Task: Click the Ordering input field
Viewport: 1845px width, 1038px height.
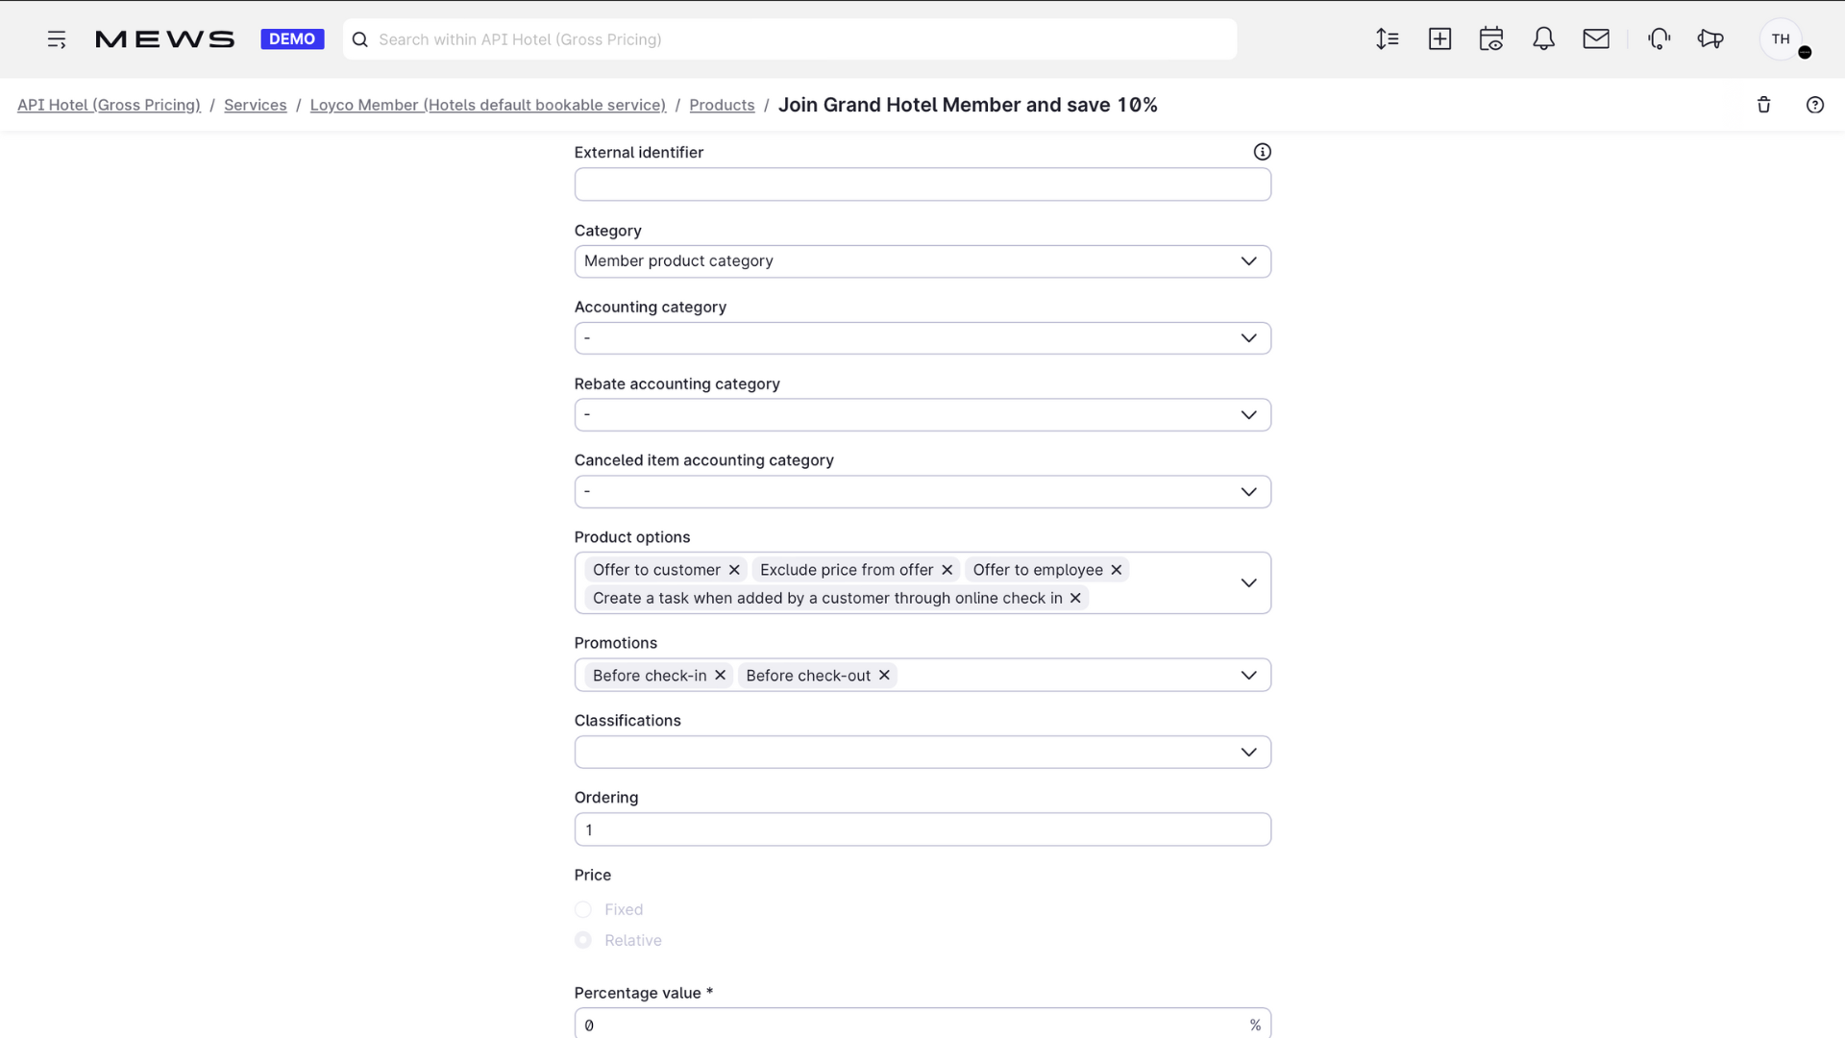Action: point(922,829)
